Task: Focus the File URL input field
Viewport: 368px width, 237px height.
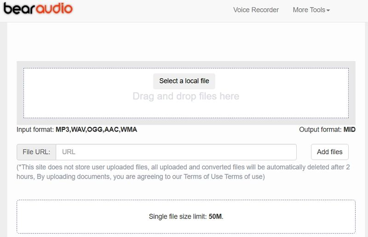Action: tap(176, 152)
